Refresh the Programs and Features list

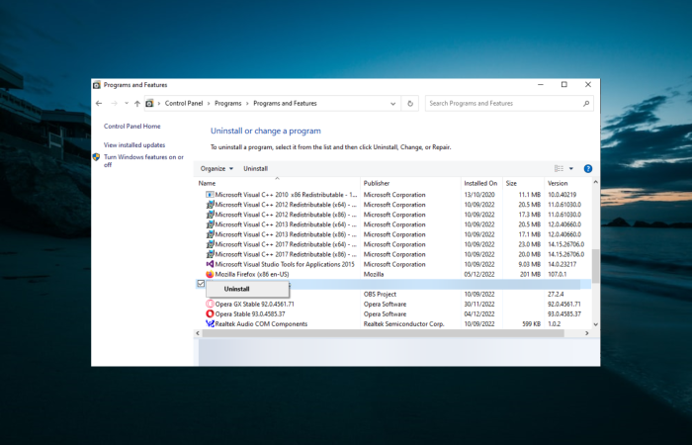tap(410, 104)
